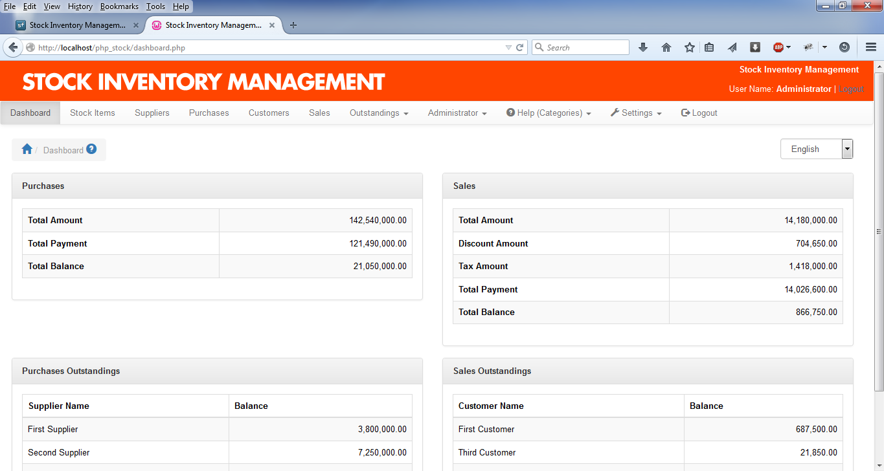Bookmark this page with the star icon
Screen dimensions: 884x471
690,47
